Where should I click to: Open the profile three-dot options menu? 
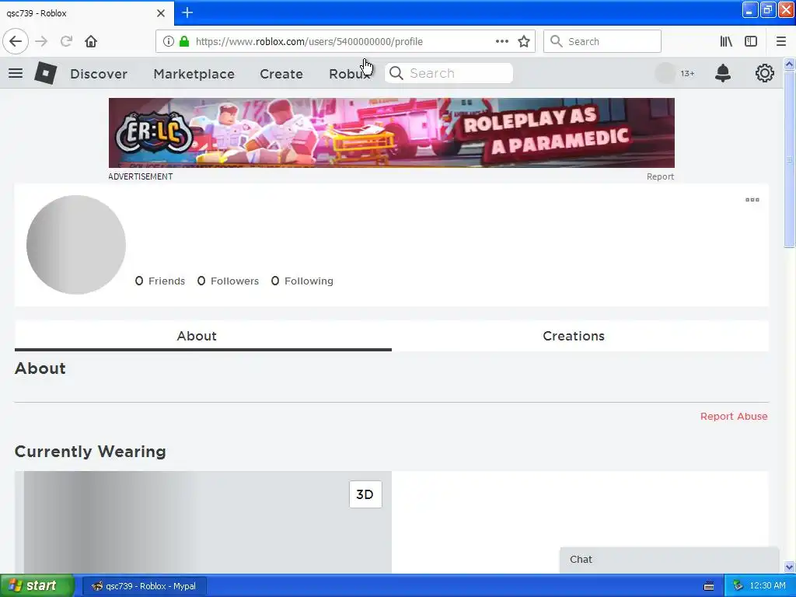[x=752, y=200]
